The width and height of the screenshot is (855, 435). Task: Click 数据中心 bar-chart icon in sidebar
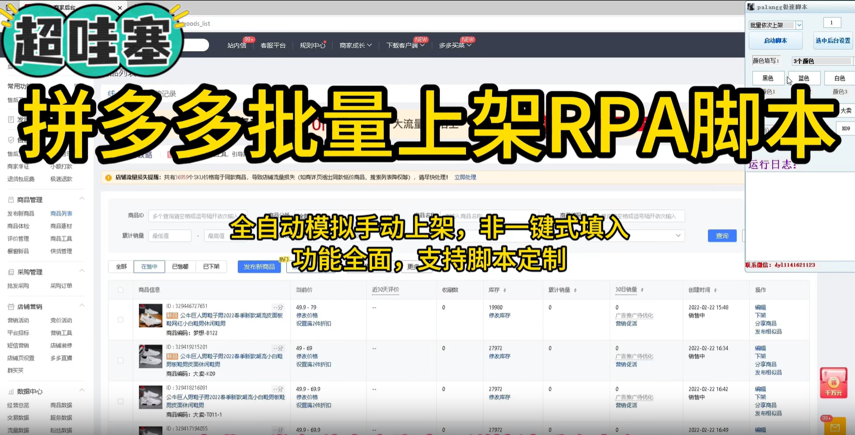coord(11,391)
